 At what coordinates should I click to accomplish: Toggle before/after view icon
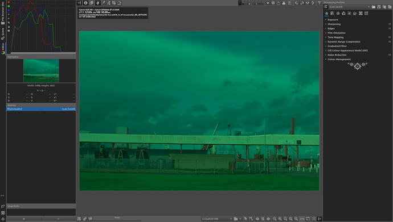(x=92, y=3)
